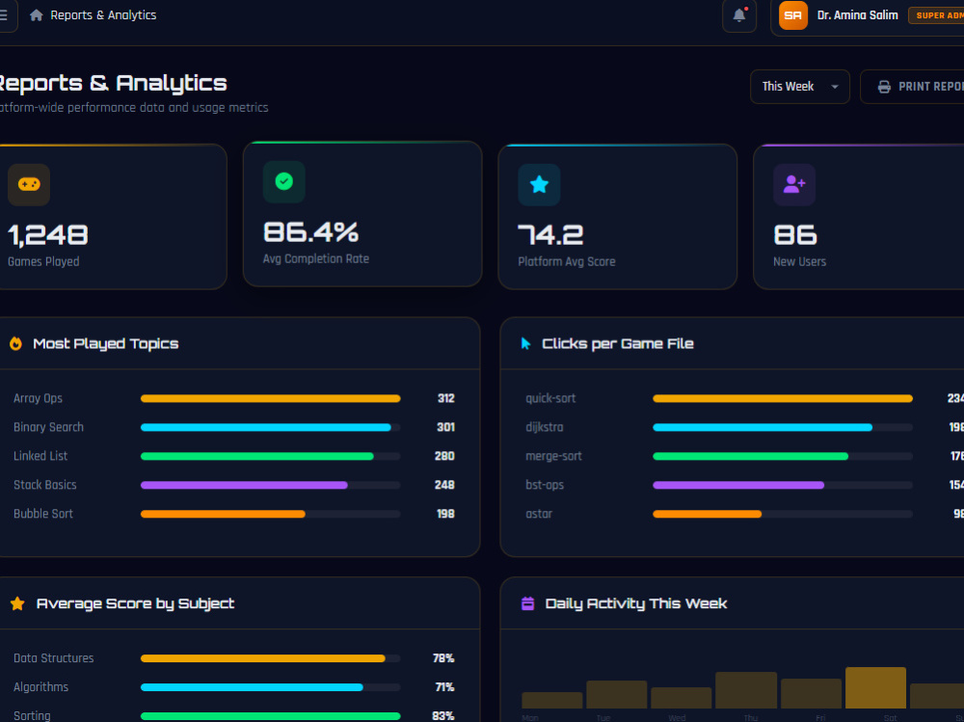Viewport: 964px width, 722px height.
Task: Click the Binary Search topic label
Action: point(48,427)
